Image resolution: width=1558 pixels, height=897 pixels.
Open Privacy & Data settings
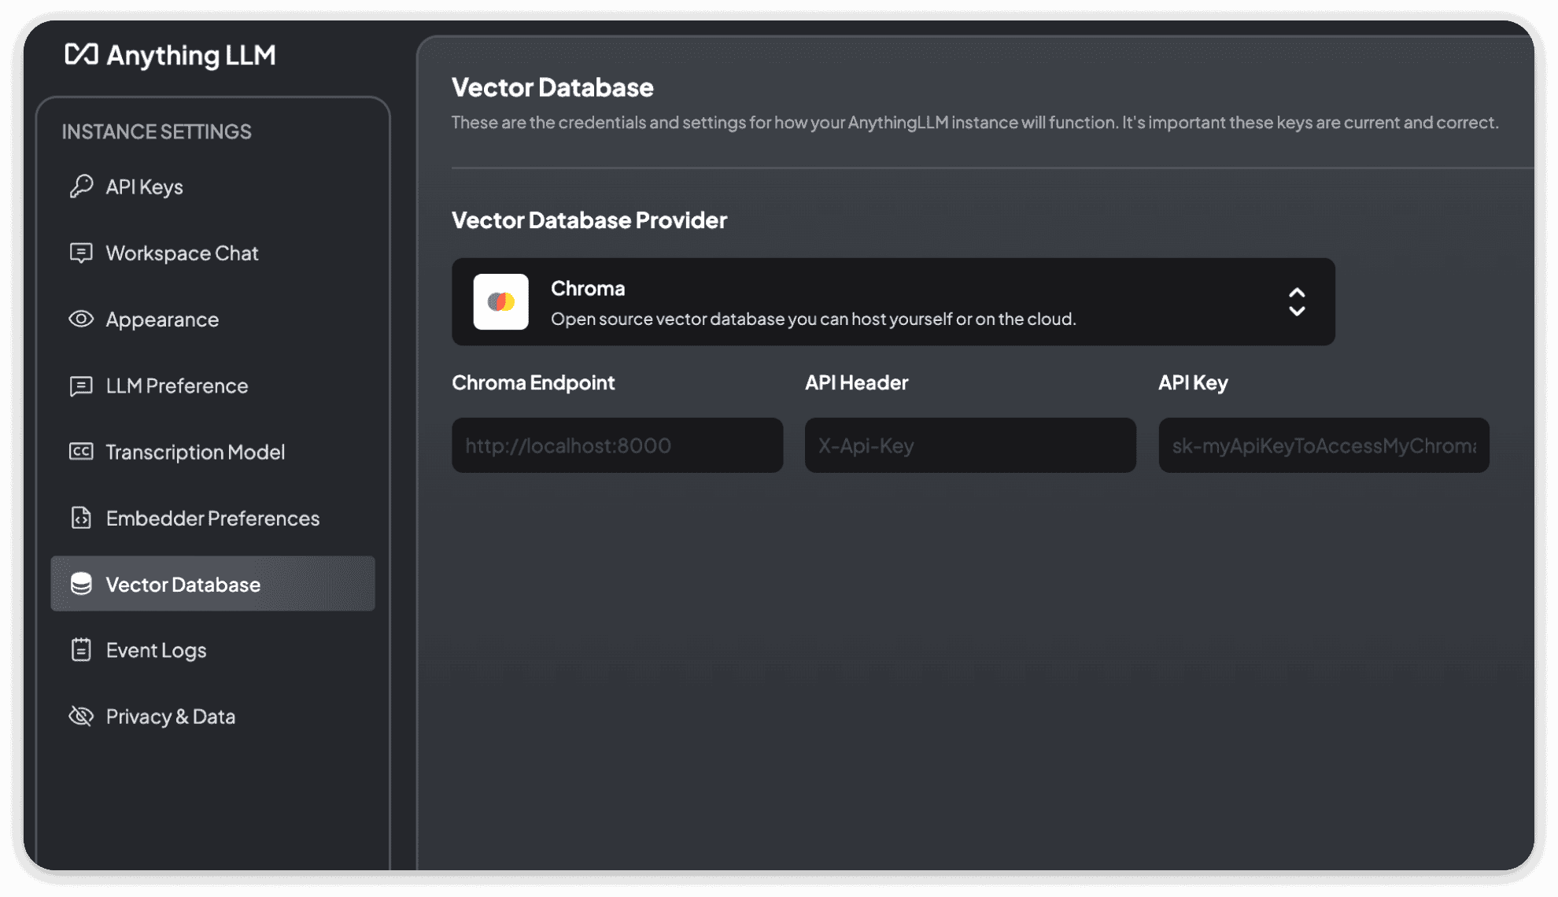coord(168,715)
